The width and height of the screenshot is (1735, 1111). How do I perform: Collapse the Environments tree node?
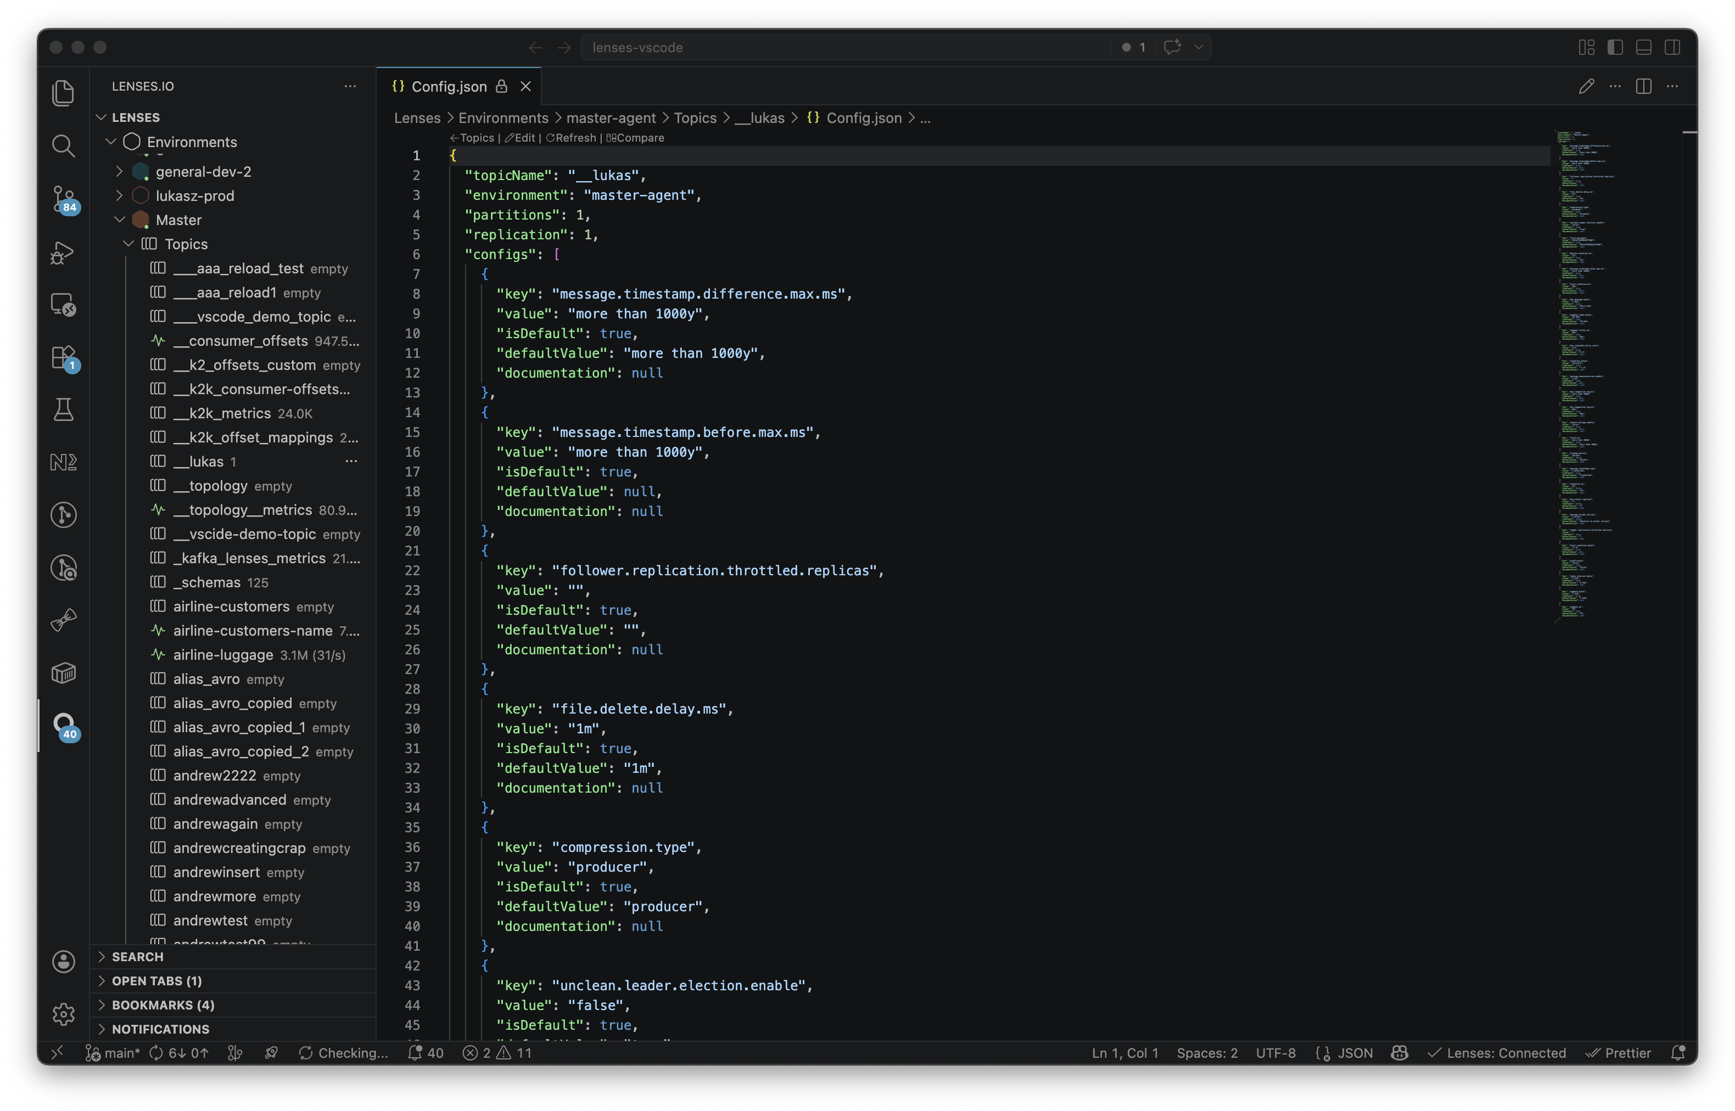[110, 142]
